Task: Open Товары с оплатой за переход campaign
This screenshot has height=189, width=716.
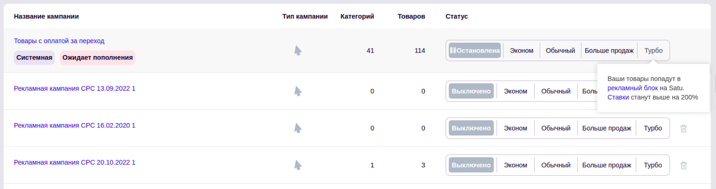Action: coord(59,41)
